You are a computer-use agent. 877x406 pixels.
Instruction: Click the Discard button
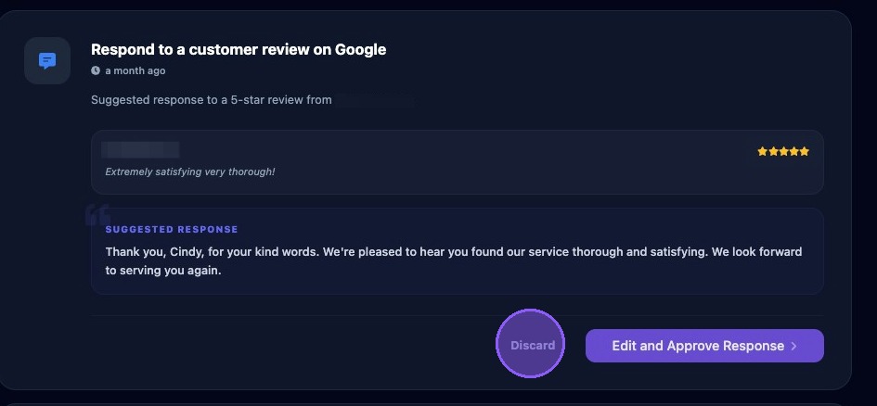[532, 345]
